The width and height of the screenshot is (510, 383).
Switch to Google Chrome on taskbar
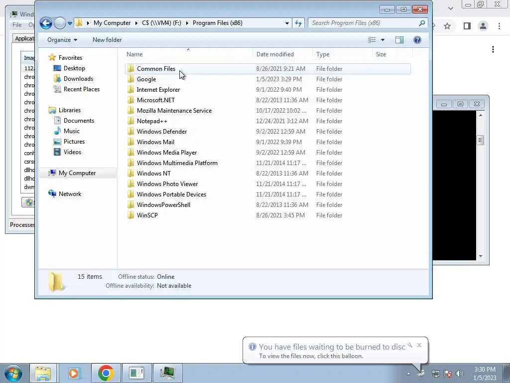(106, 373)
